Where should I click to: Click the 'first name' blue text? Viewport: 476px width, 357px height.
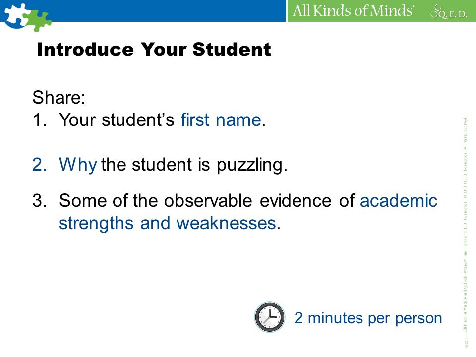coord(221,120)
